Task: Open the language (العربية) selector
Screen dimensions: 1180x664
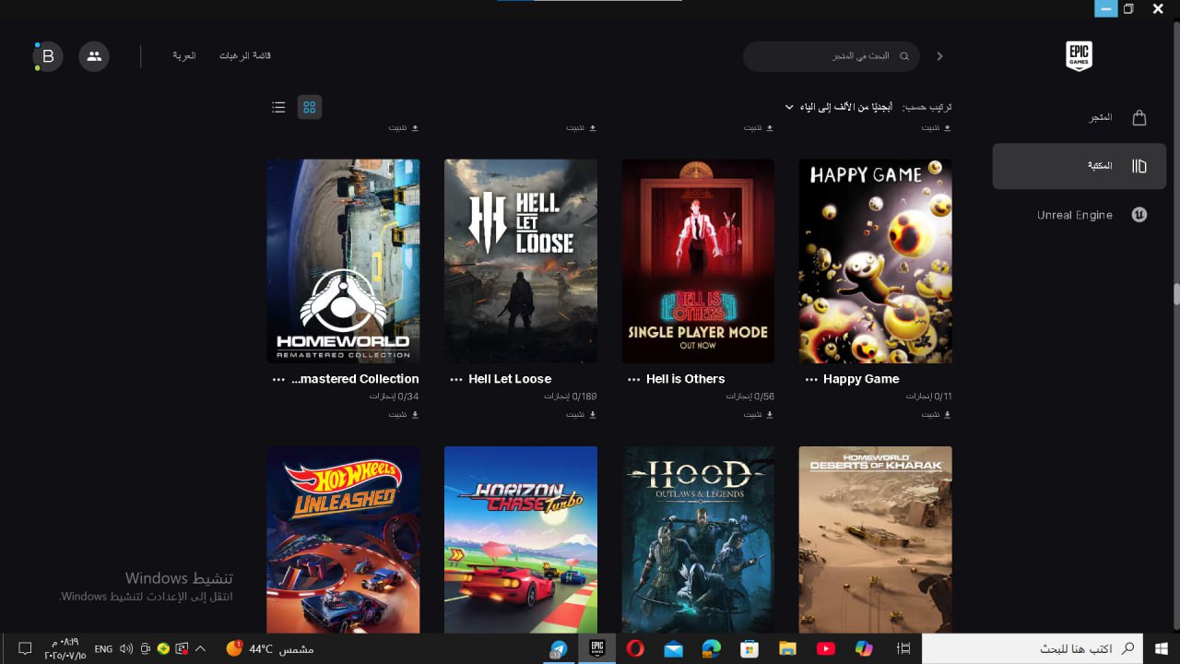Action: (184, 56)
